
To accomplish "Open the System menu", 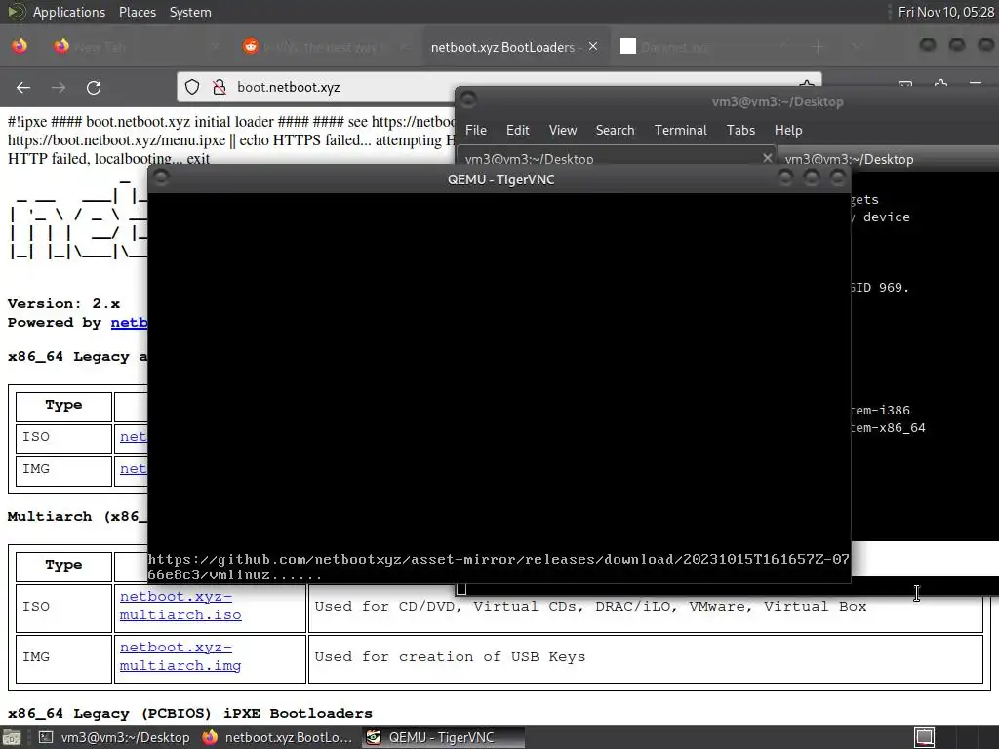I will tap(190, 12).
